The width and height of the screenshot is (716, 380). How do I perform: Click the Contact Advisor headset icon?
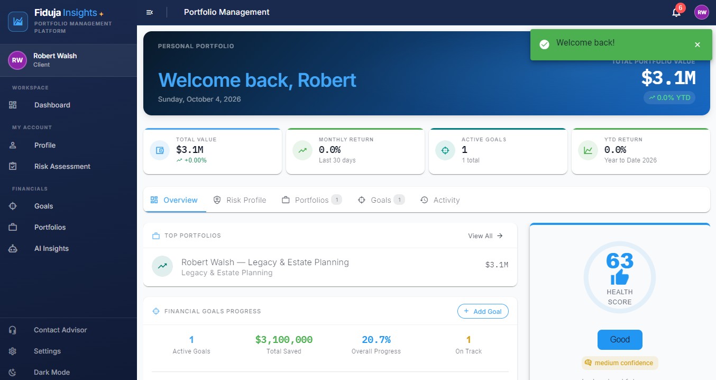point(13,330)
